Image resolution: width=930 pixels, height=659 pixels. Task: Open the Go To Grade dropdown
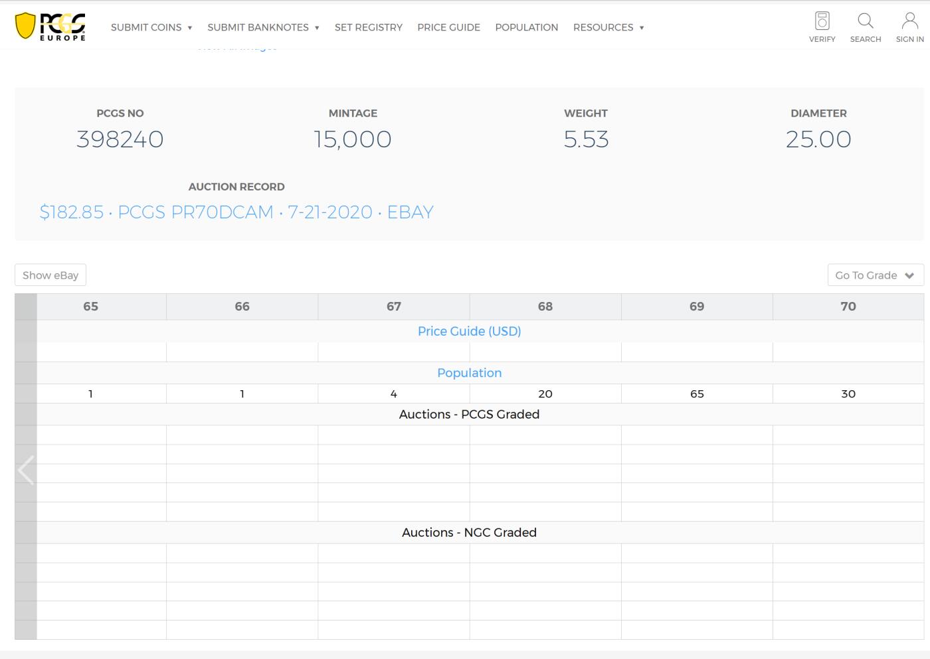875,275
